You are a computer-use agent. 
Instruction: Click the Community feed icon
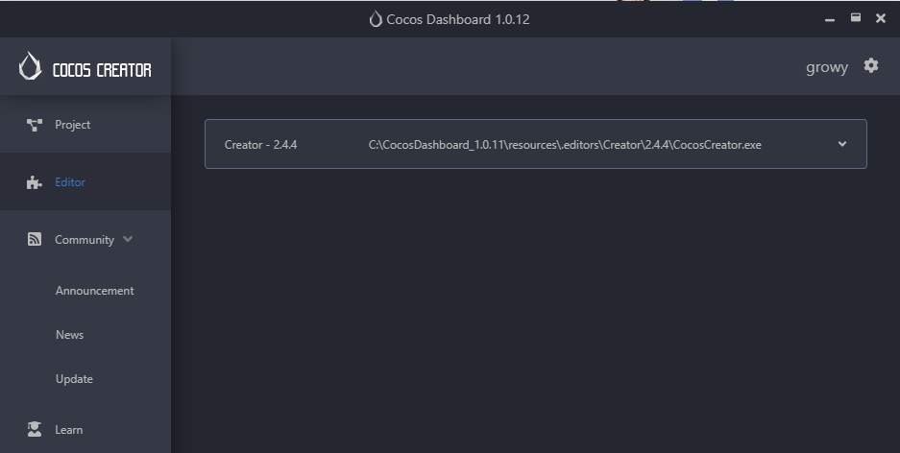point(35,239)
